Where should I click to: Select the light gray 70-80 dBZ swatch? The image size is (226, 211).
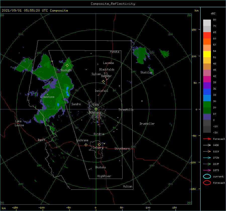coord(207,23)
